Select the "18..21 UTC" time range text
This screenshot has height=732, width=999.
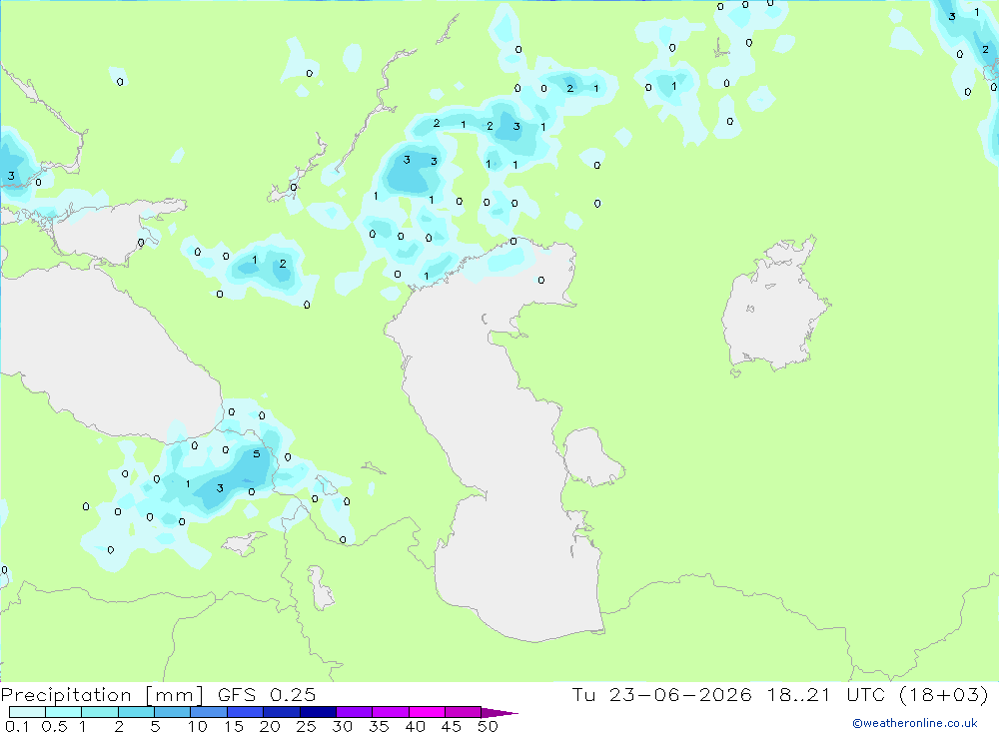pos(826,695)
